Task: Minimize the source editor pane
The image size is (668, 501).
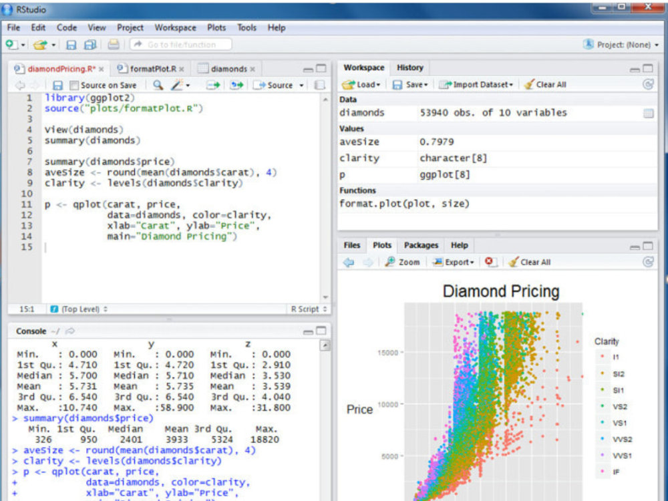Action: pos(308,69)
